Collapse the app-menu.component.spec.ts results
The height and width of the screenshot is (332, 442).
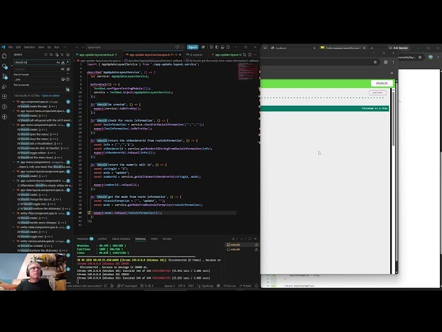click(13, 124)
